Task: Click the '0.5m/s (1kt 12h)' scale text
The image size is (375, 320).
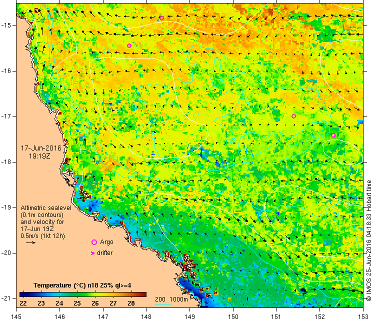Action: pyautogui.click(x=42, y=236)
